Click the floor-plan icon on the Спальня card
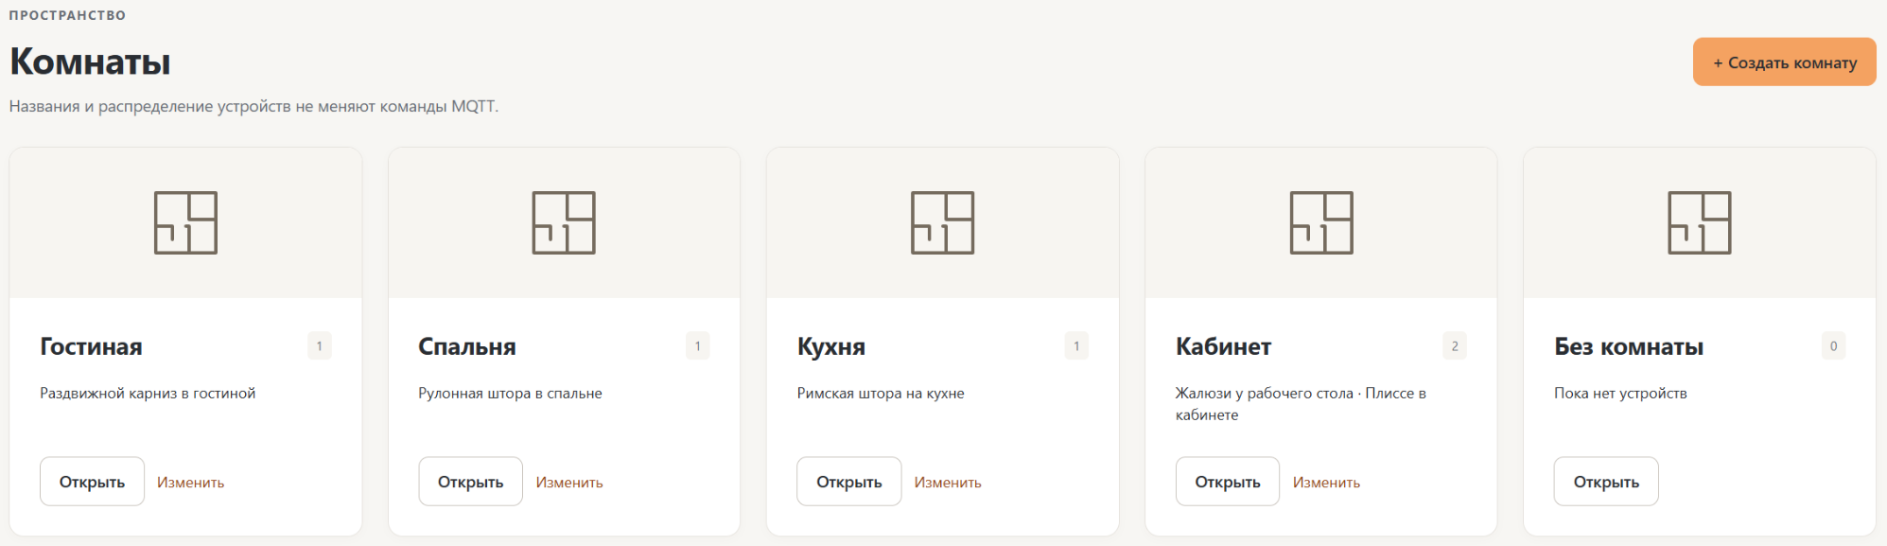The image size is (1887, 546). pos(564,222)
